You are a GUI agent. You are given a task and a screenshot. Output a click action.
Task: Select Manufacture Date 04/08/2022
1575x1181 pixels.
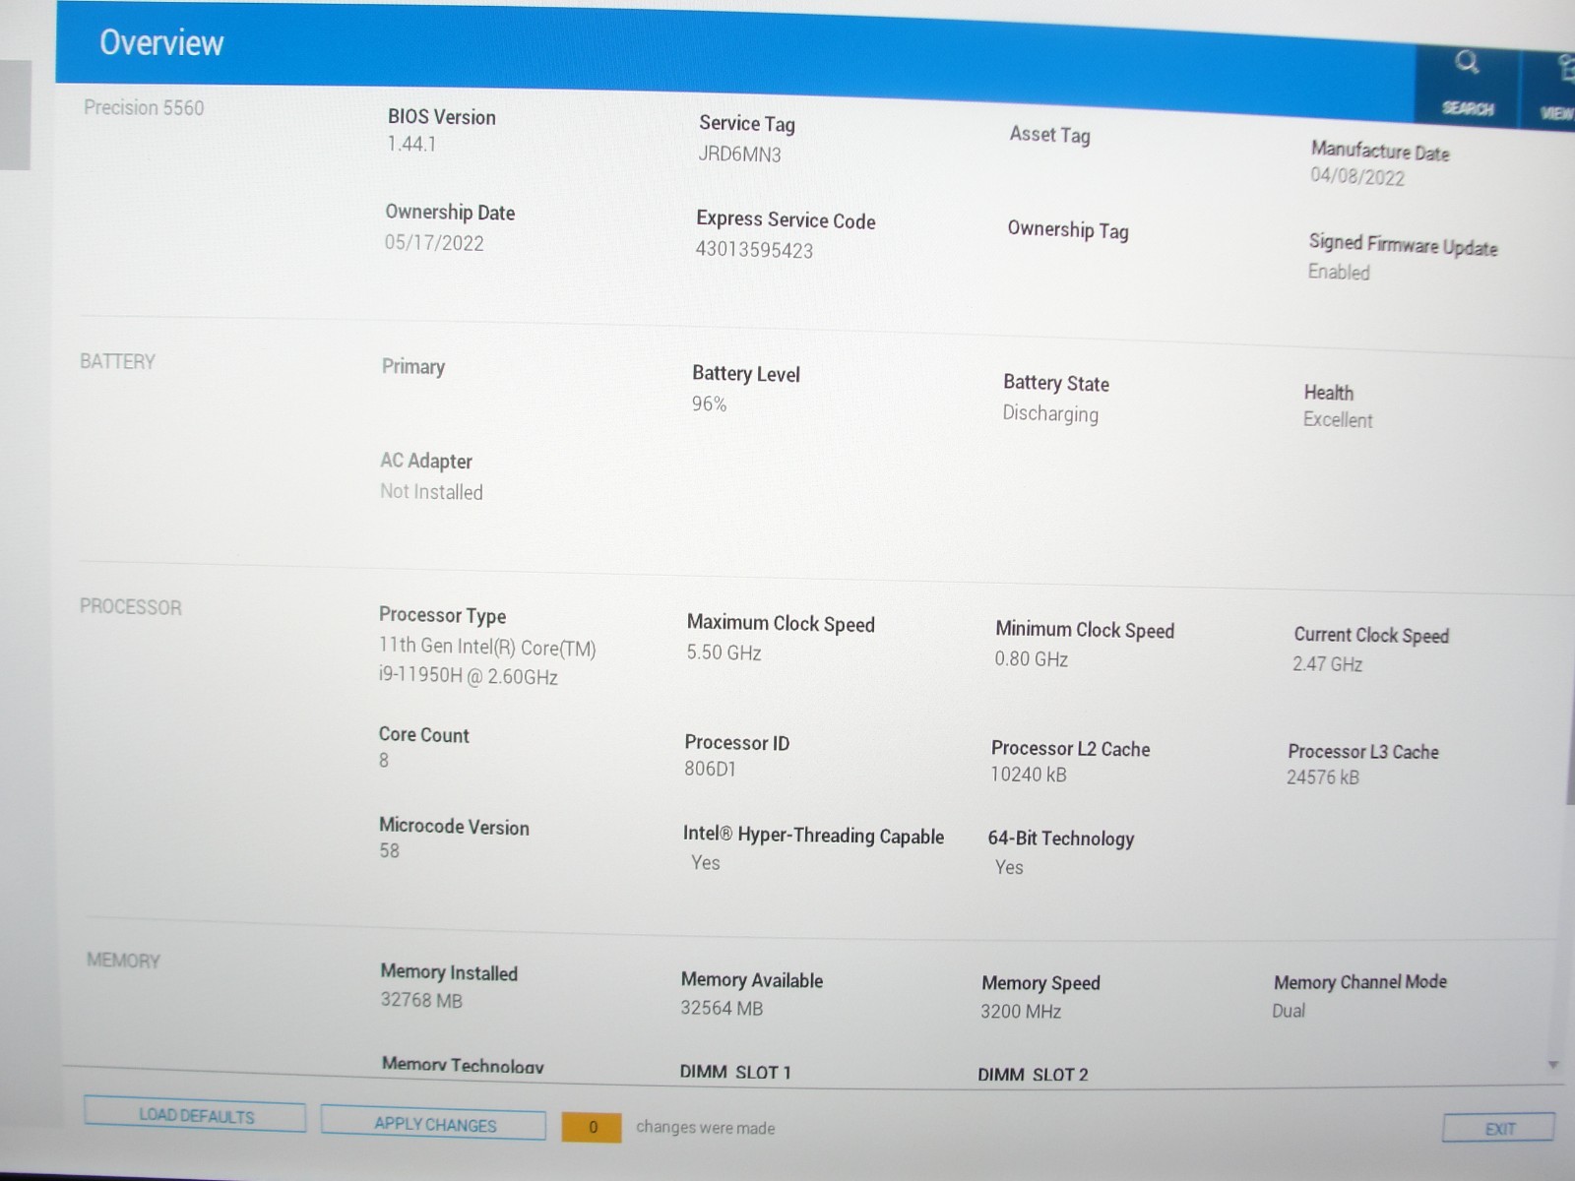click(1356, 176)
